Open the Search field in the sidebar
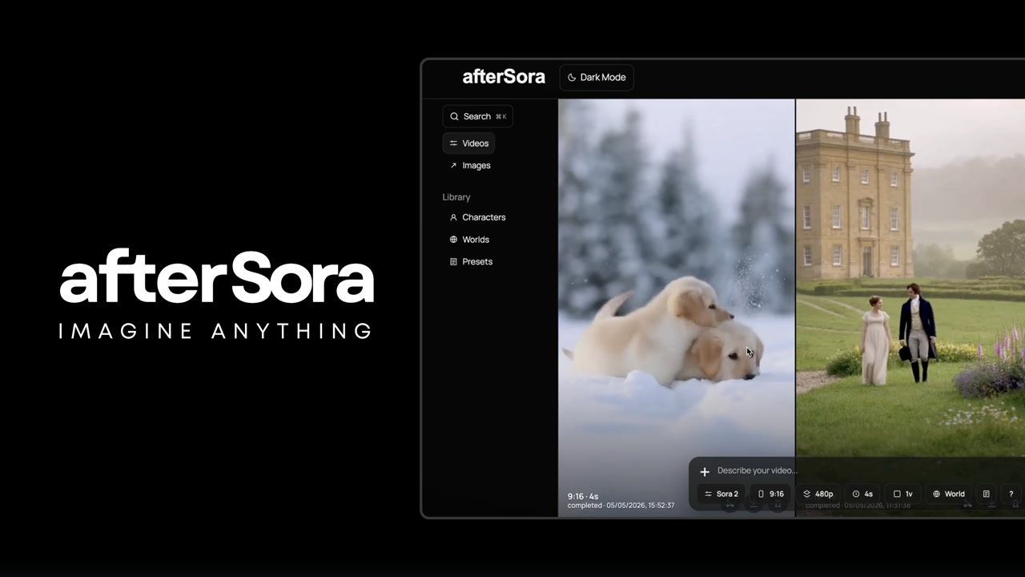Viewport: 1025px width, 577px height. pyautogui.click(x=478, y=116)
